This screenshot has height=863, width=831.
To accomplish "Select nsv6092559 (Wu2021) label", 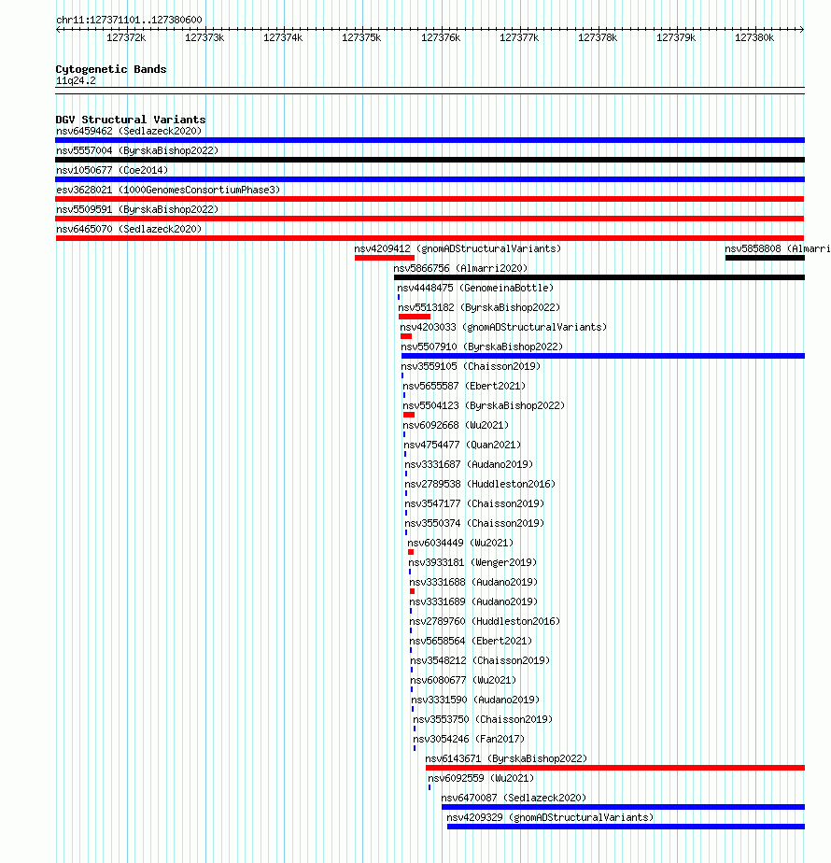I will point(481,778).
